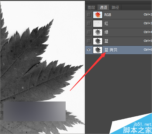Select the 蓝 拷贝 channel label
The image size is (152, 134).
tap(111, 50)
